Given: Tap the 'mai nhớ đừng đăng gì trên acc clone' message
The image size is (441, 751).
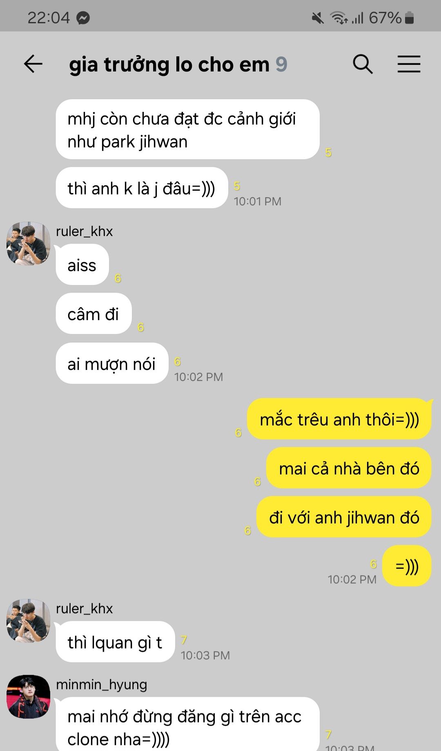Looking at the screenshot, I should 187,724.
